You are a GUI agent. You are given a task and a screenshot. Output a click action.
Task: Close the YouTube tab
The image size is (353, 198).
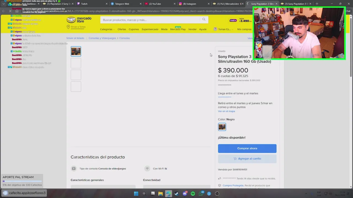click(175, 4)
